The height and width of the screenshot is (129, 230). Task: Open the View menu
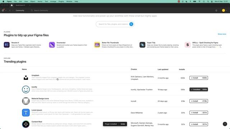(26, 1)
